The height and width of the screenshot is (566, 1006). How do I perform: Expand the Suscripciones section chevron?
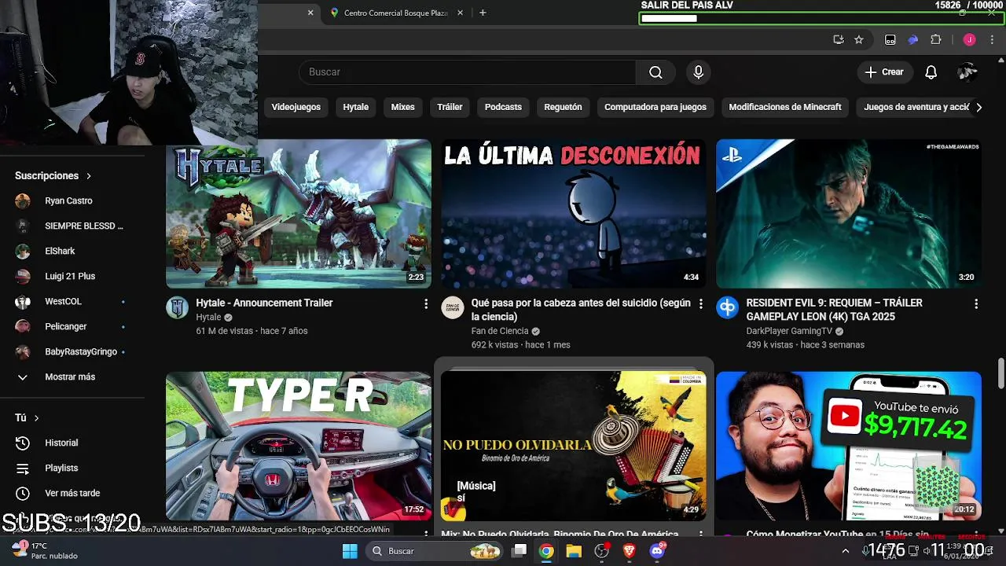click(89, 176)
